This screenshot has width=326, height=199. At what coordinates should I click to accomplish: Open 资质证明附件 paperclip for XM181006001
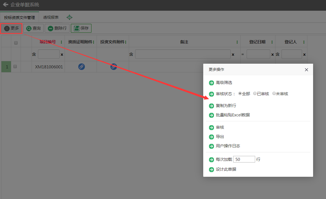(82, 66)
